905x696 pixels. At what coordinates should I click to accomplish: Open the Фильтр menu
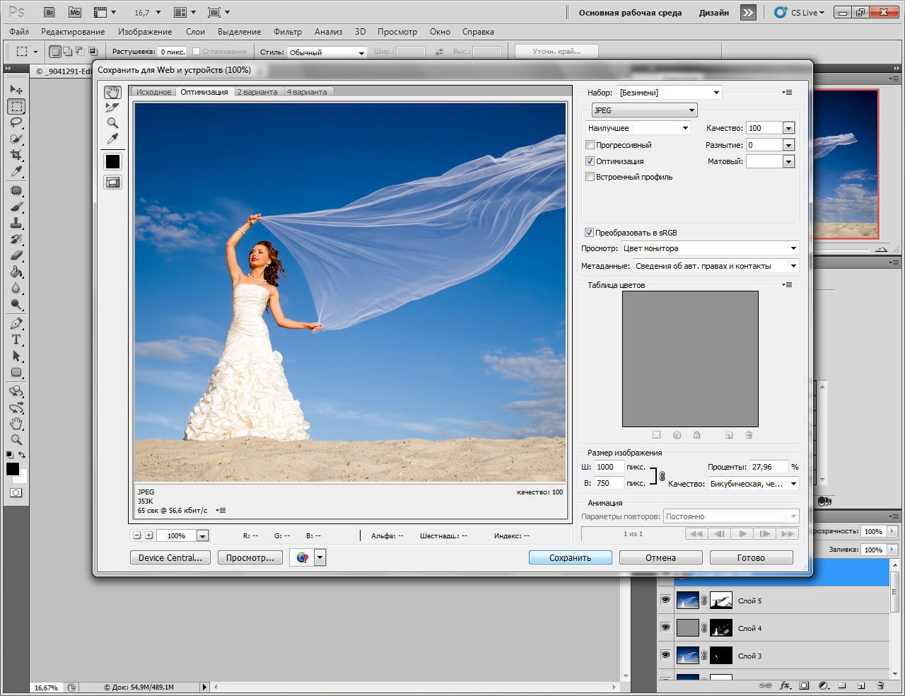(287, 32)
